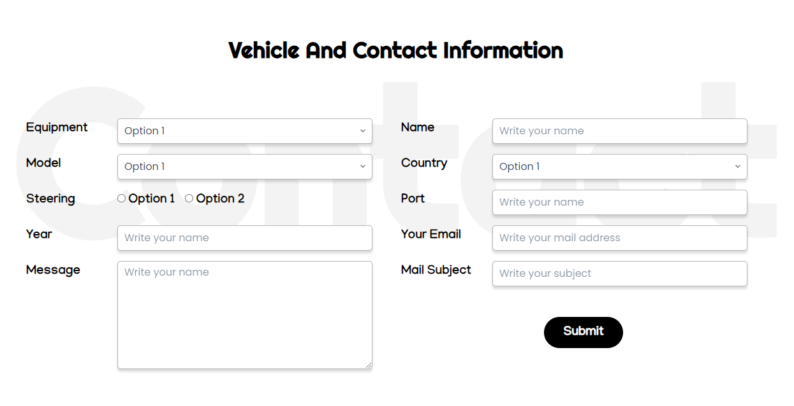The image size is (794, 406).
Task: Click the Option 1 steering label
Action: (x=152, y=199)
